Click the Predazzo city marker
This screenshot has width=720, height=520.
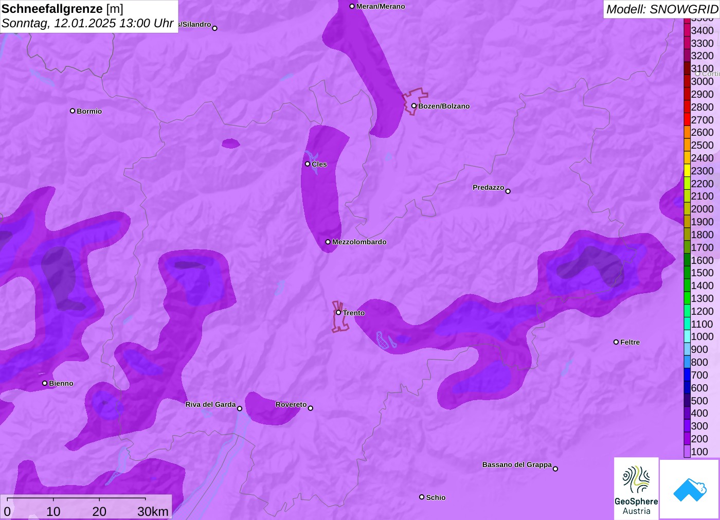tap(508, 191)
